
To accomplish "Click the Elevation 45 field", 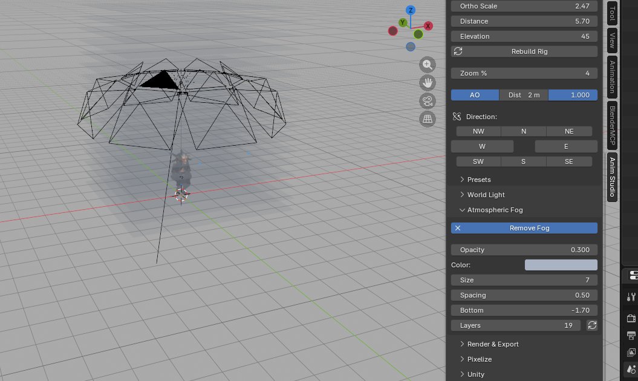I will pyautogui.click(x=524, y=36).
